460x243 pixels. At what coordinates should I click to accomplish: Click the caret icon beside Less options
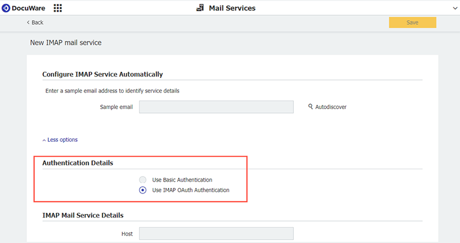click(44, 140)
